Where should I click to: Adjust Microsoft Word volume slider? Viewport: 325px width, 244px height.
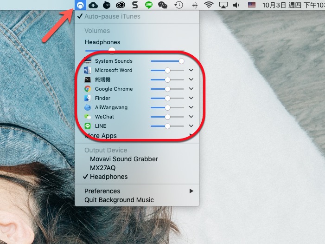[167, 71]
